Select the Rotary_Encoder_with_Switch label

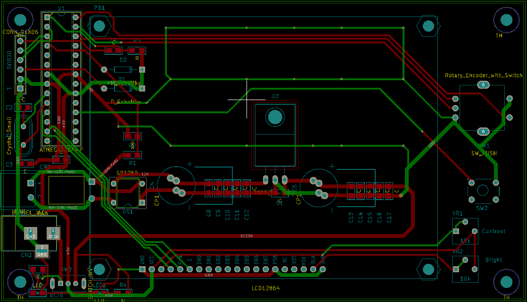click(484, 75)
